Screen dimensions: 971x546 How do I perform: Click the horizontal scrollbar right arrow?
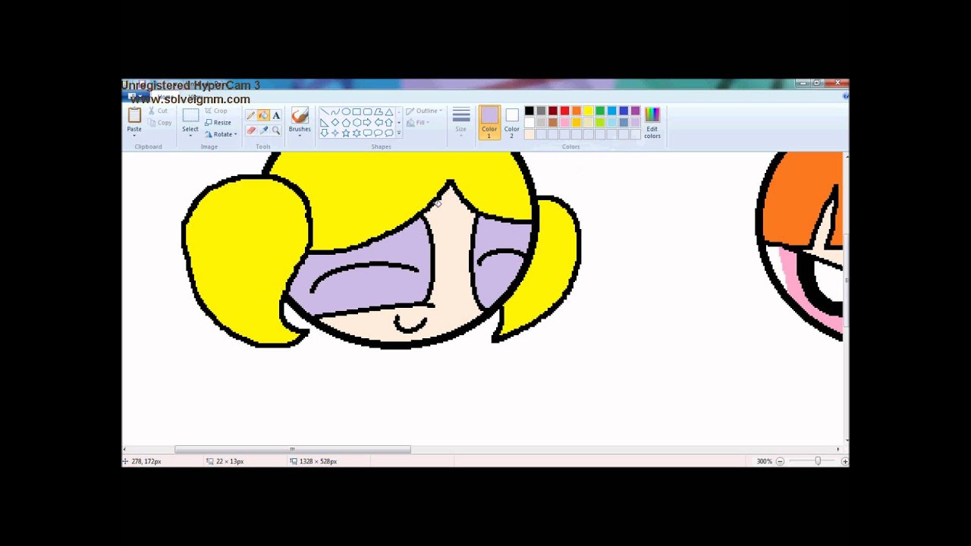838,450
